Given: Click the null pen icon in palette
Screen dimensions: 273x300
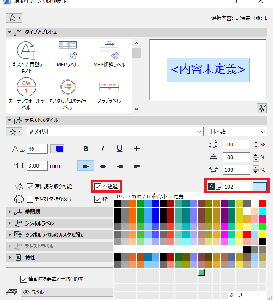Looking at the screenshot, I should 232,295.
